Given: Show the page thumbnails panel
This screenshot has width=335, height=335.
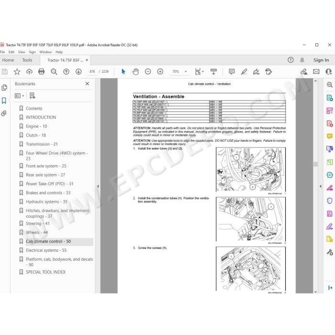Looking at the screenshot, I should coord(4,88).
